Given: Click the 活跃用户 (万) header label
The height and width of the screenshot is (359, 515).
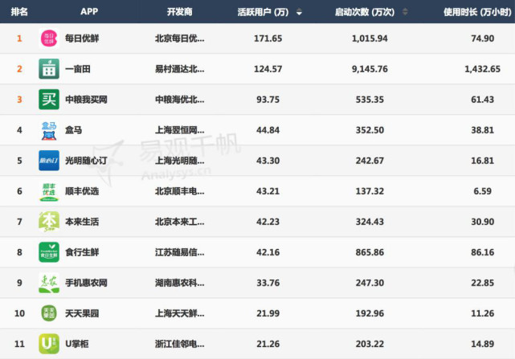Looking at the screenshot, I should click(x=263, y=12).
